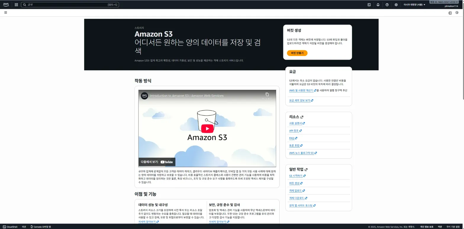Click 자세히 알아보기 under 데이터 성능 및 내구성
464x229 pixels.
click(x=149, y=222)
